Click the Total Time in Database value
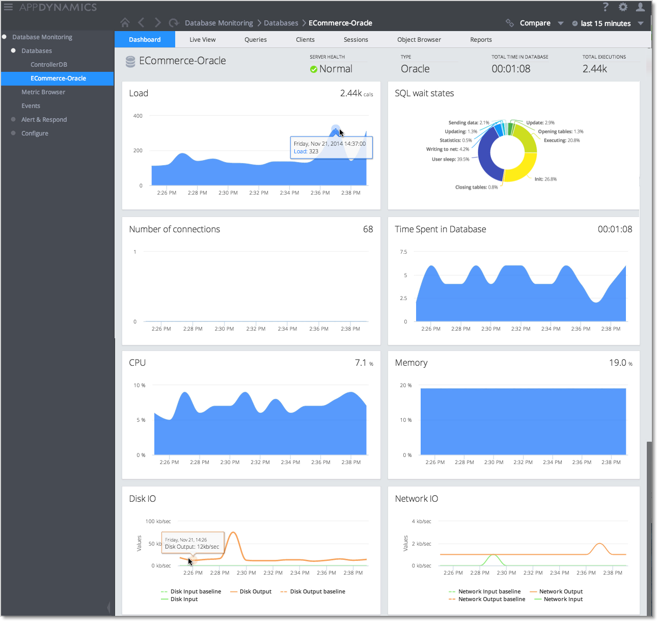The width and height of the screenshot is (658, 622). (511, 69)
